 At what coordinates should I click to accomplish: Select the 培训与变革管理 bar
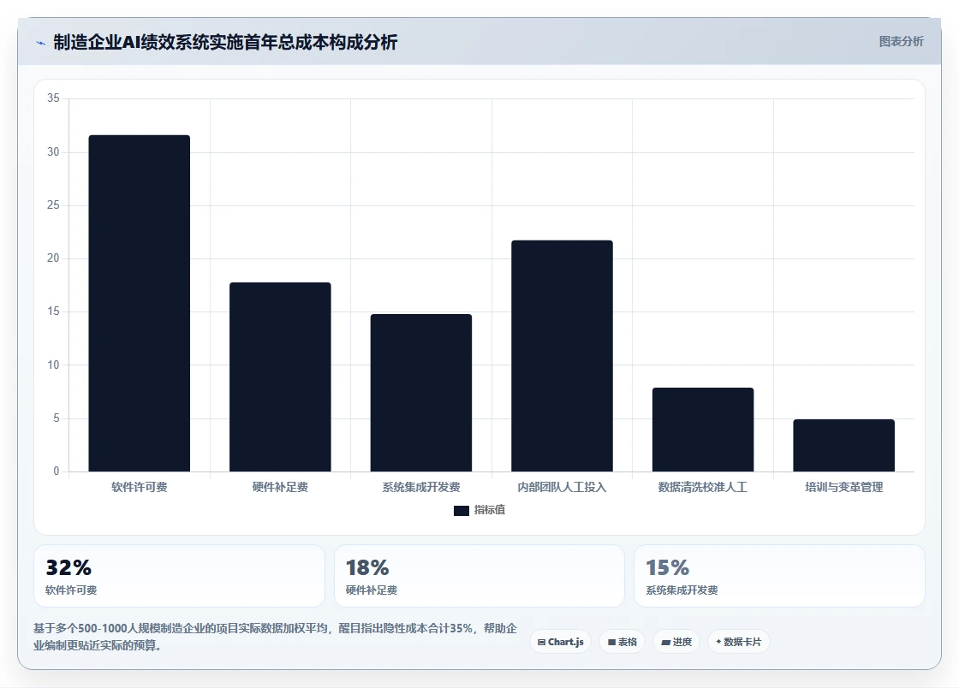pyautogui.click(x=844, y=446)
